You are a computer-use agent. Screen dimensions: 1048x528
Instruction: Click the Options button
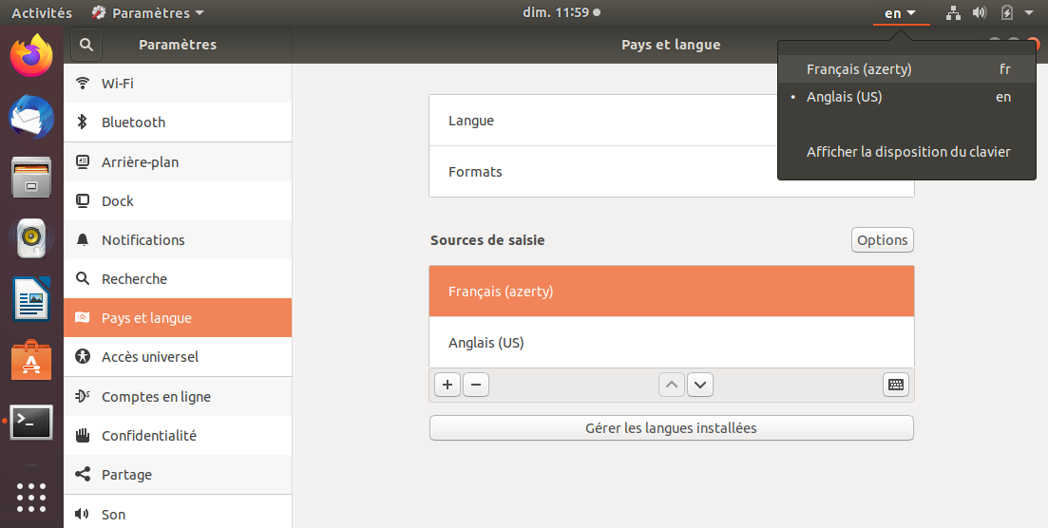[882, 240]
